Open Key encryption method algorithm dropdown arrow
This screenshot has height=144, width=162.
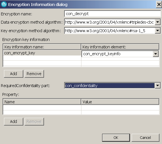(x=157, y=30)
